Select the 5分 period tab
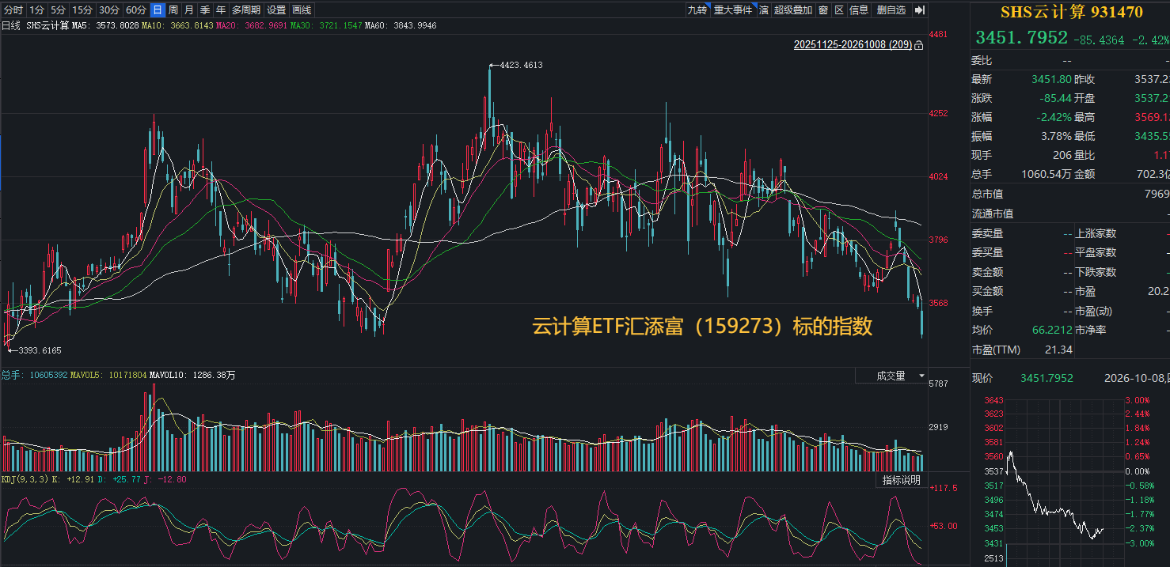 58,10
